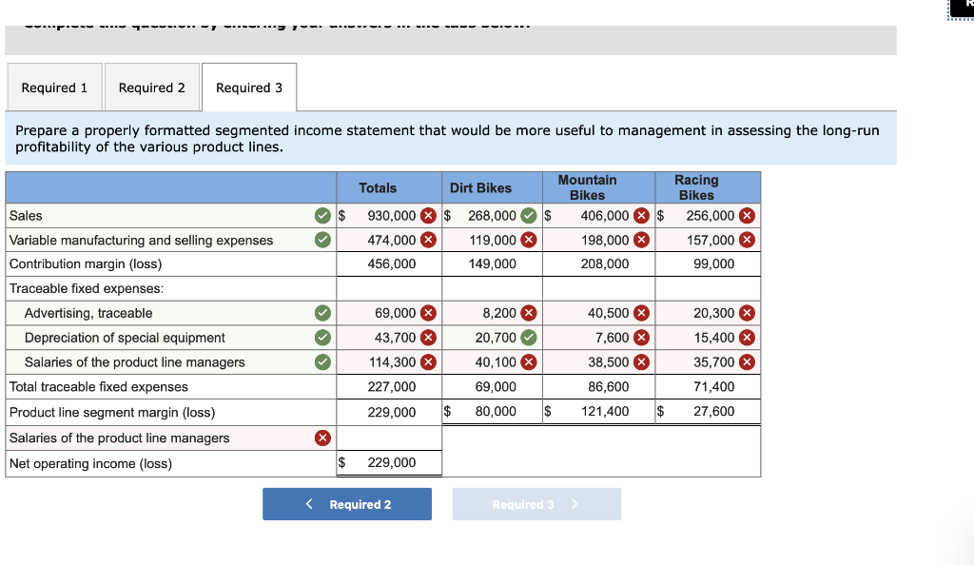Viewport: 974px width, 565px height.
Task: Click the red X beside Racing Bikes sales 256,000
Action: point(748,215)
